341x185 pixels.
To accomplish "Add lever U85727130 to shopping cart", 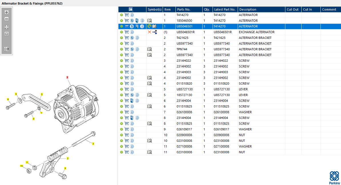I will click(127, 89).
